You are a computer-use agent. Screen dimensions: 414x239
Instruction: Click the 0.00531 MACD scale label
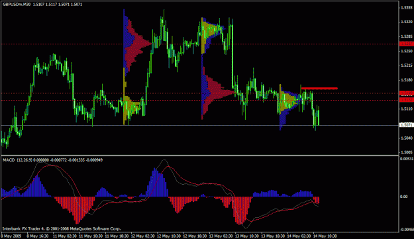pos(407,158)
